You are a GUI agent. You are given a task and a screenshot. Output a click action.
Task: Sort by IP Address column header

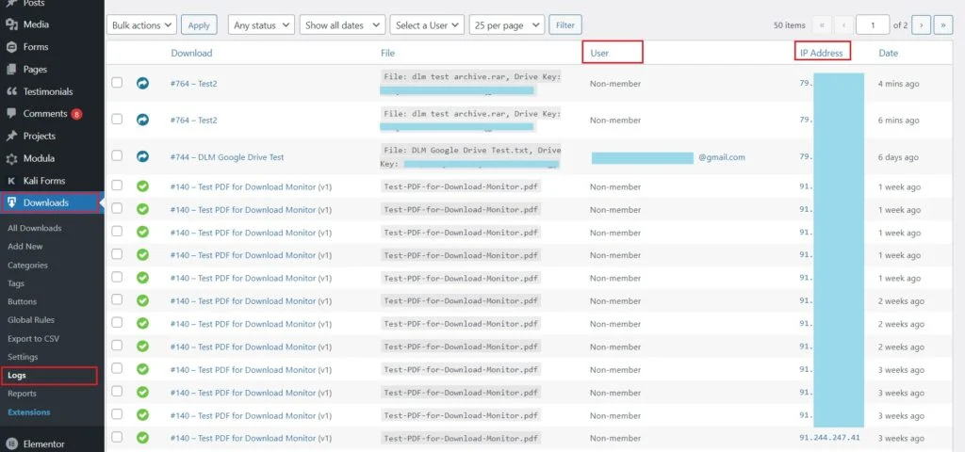point(822,53)
